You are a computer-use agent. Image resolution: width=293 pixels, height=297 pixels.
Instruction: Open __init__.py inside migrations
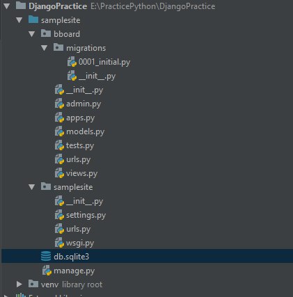97,76
